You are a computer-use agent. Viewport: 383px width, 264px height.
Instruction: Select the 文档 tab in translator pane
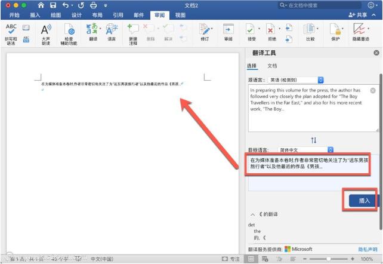point(272,66)
